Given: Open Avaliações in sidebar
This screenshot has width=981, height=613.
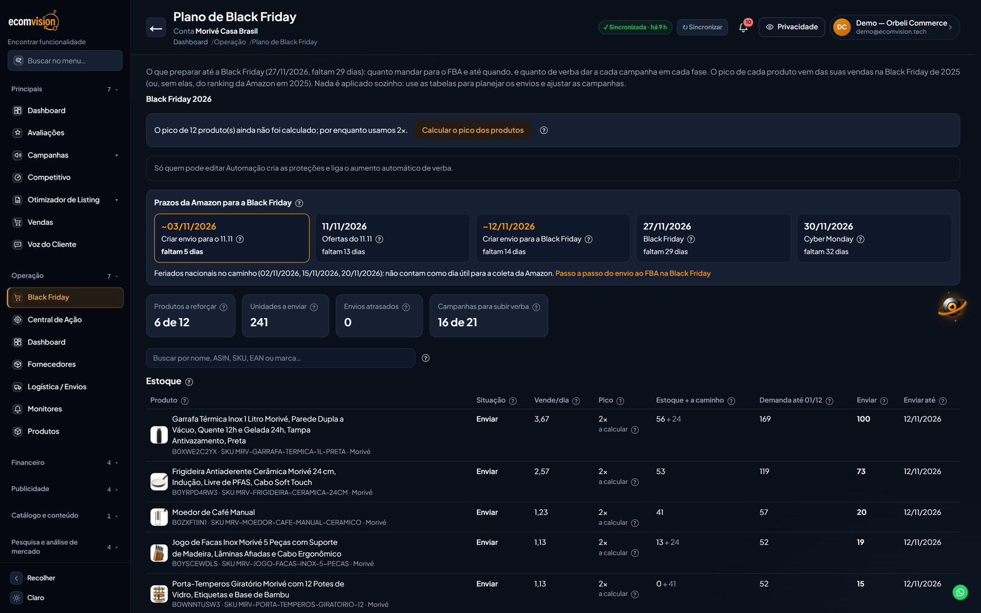Looking at the screenshot, I should [x=65, y=133].
